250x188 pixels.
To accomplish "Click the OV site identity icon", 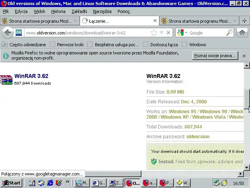I will click(19, 33).
